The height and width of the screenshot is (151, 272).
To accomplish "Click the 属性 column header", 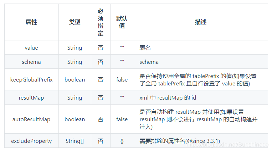I will tap(31, 22).
